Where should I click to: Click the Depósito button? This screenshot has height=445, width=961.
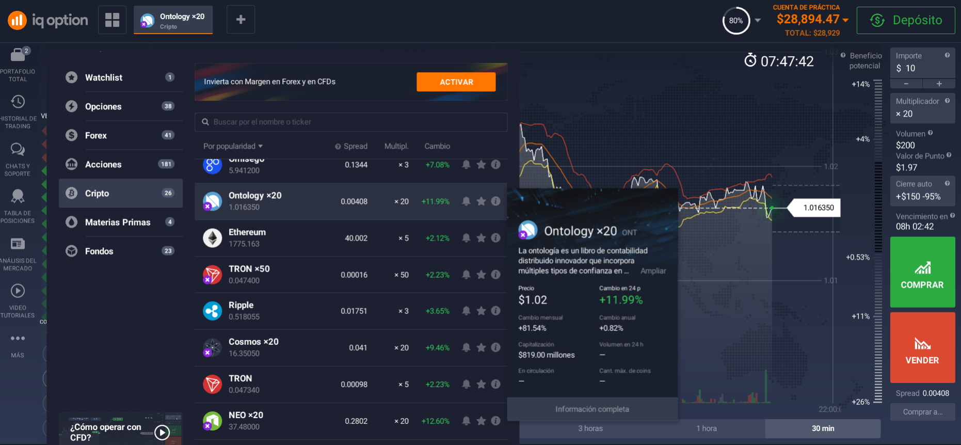coord(906,20)
